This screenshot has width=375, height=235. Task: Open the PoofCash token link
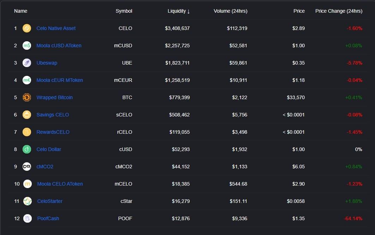click(x=48, y=218)
